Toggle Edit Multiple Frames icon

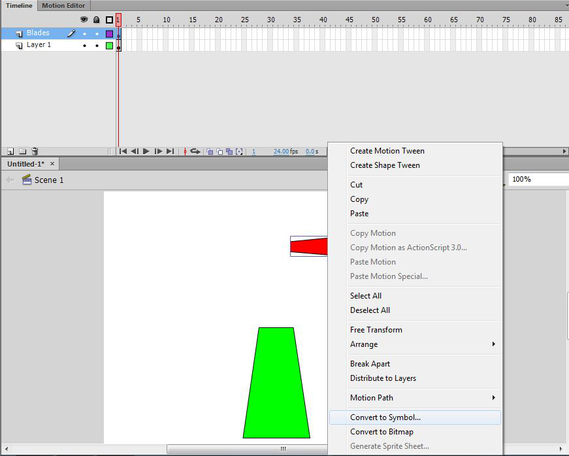pyautogui.click(x=229, y=152)
